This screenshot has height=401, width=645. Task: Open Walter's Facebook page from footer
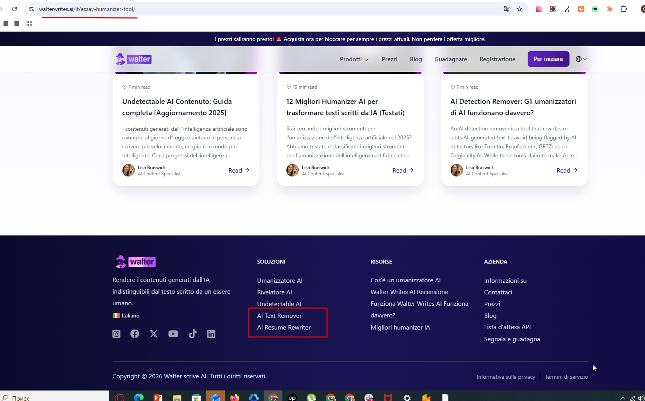tap(135, 334)
